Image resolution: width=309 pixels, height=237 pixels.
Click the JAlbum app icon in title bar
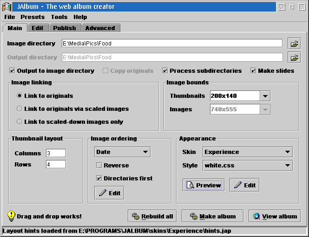tap(7, 6)
